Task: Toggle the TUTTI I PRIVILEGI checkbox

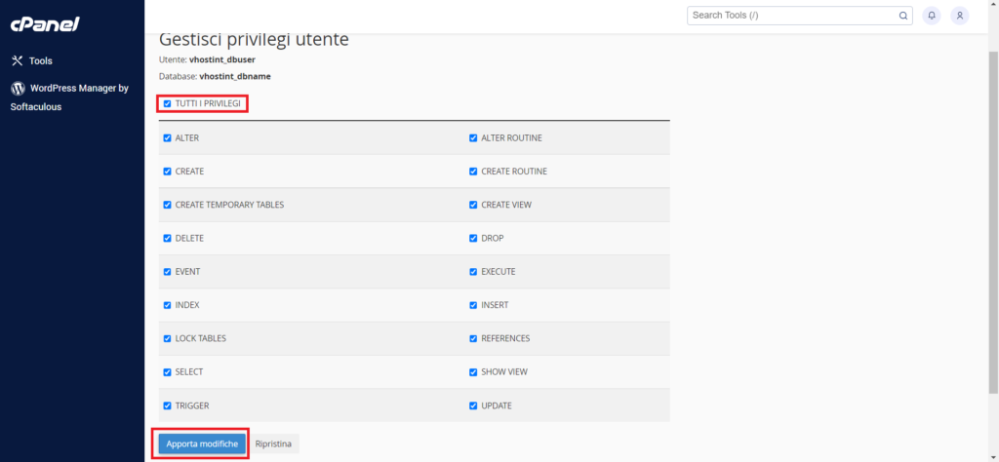Action: (x=168, y=103)
